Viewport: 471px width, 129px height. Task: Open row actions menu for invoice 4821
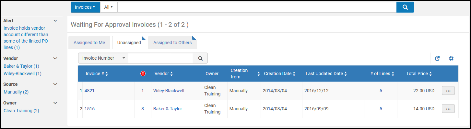pyautogui.click(x=448, y=91)
